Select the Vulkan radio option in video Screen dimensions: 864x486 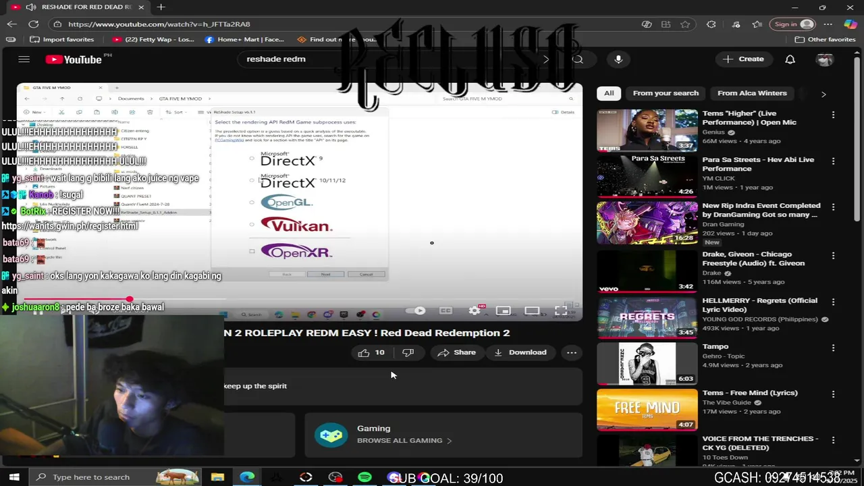252,224
